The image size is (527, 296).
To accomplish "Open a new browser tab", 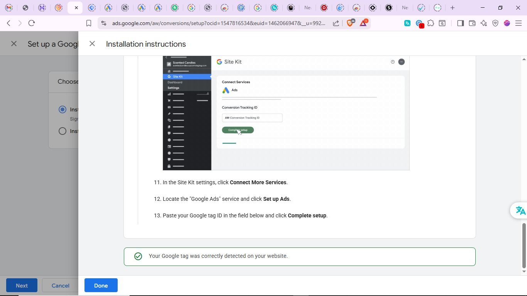I will (x=453, y=8).
